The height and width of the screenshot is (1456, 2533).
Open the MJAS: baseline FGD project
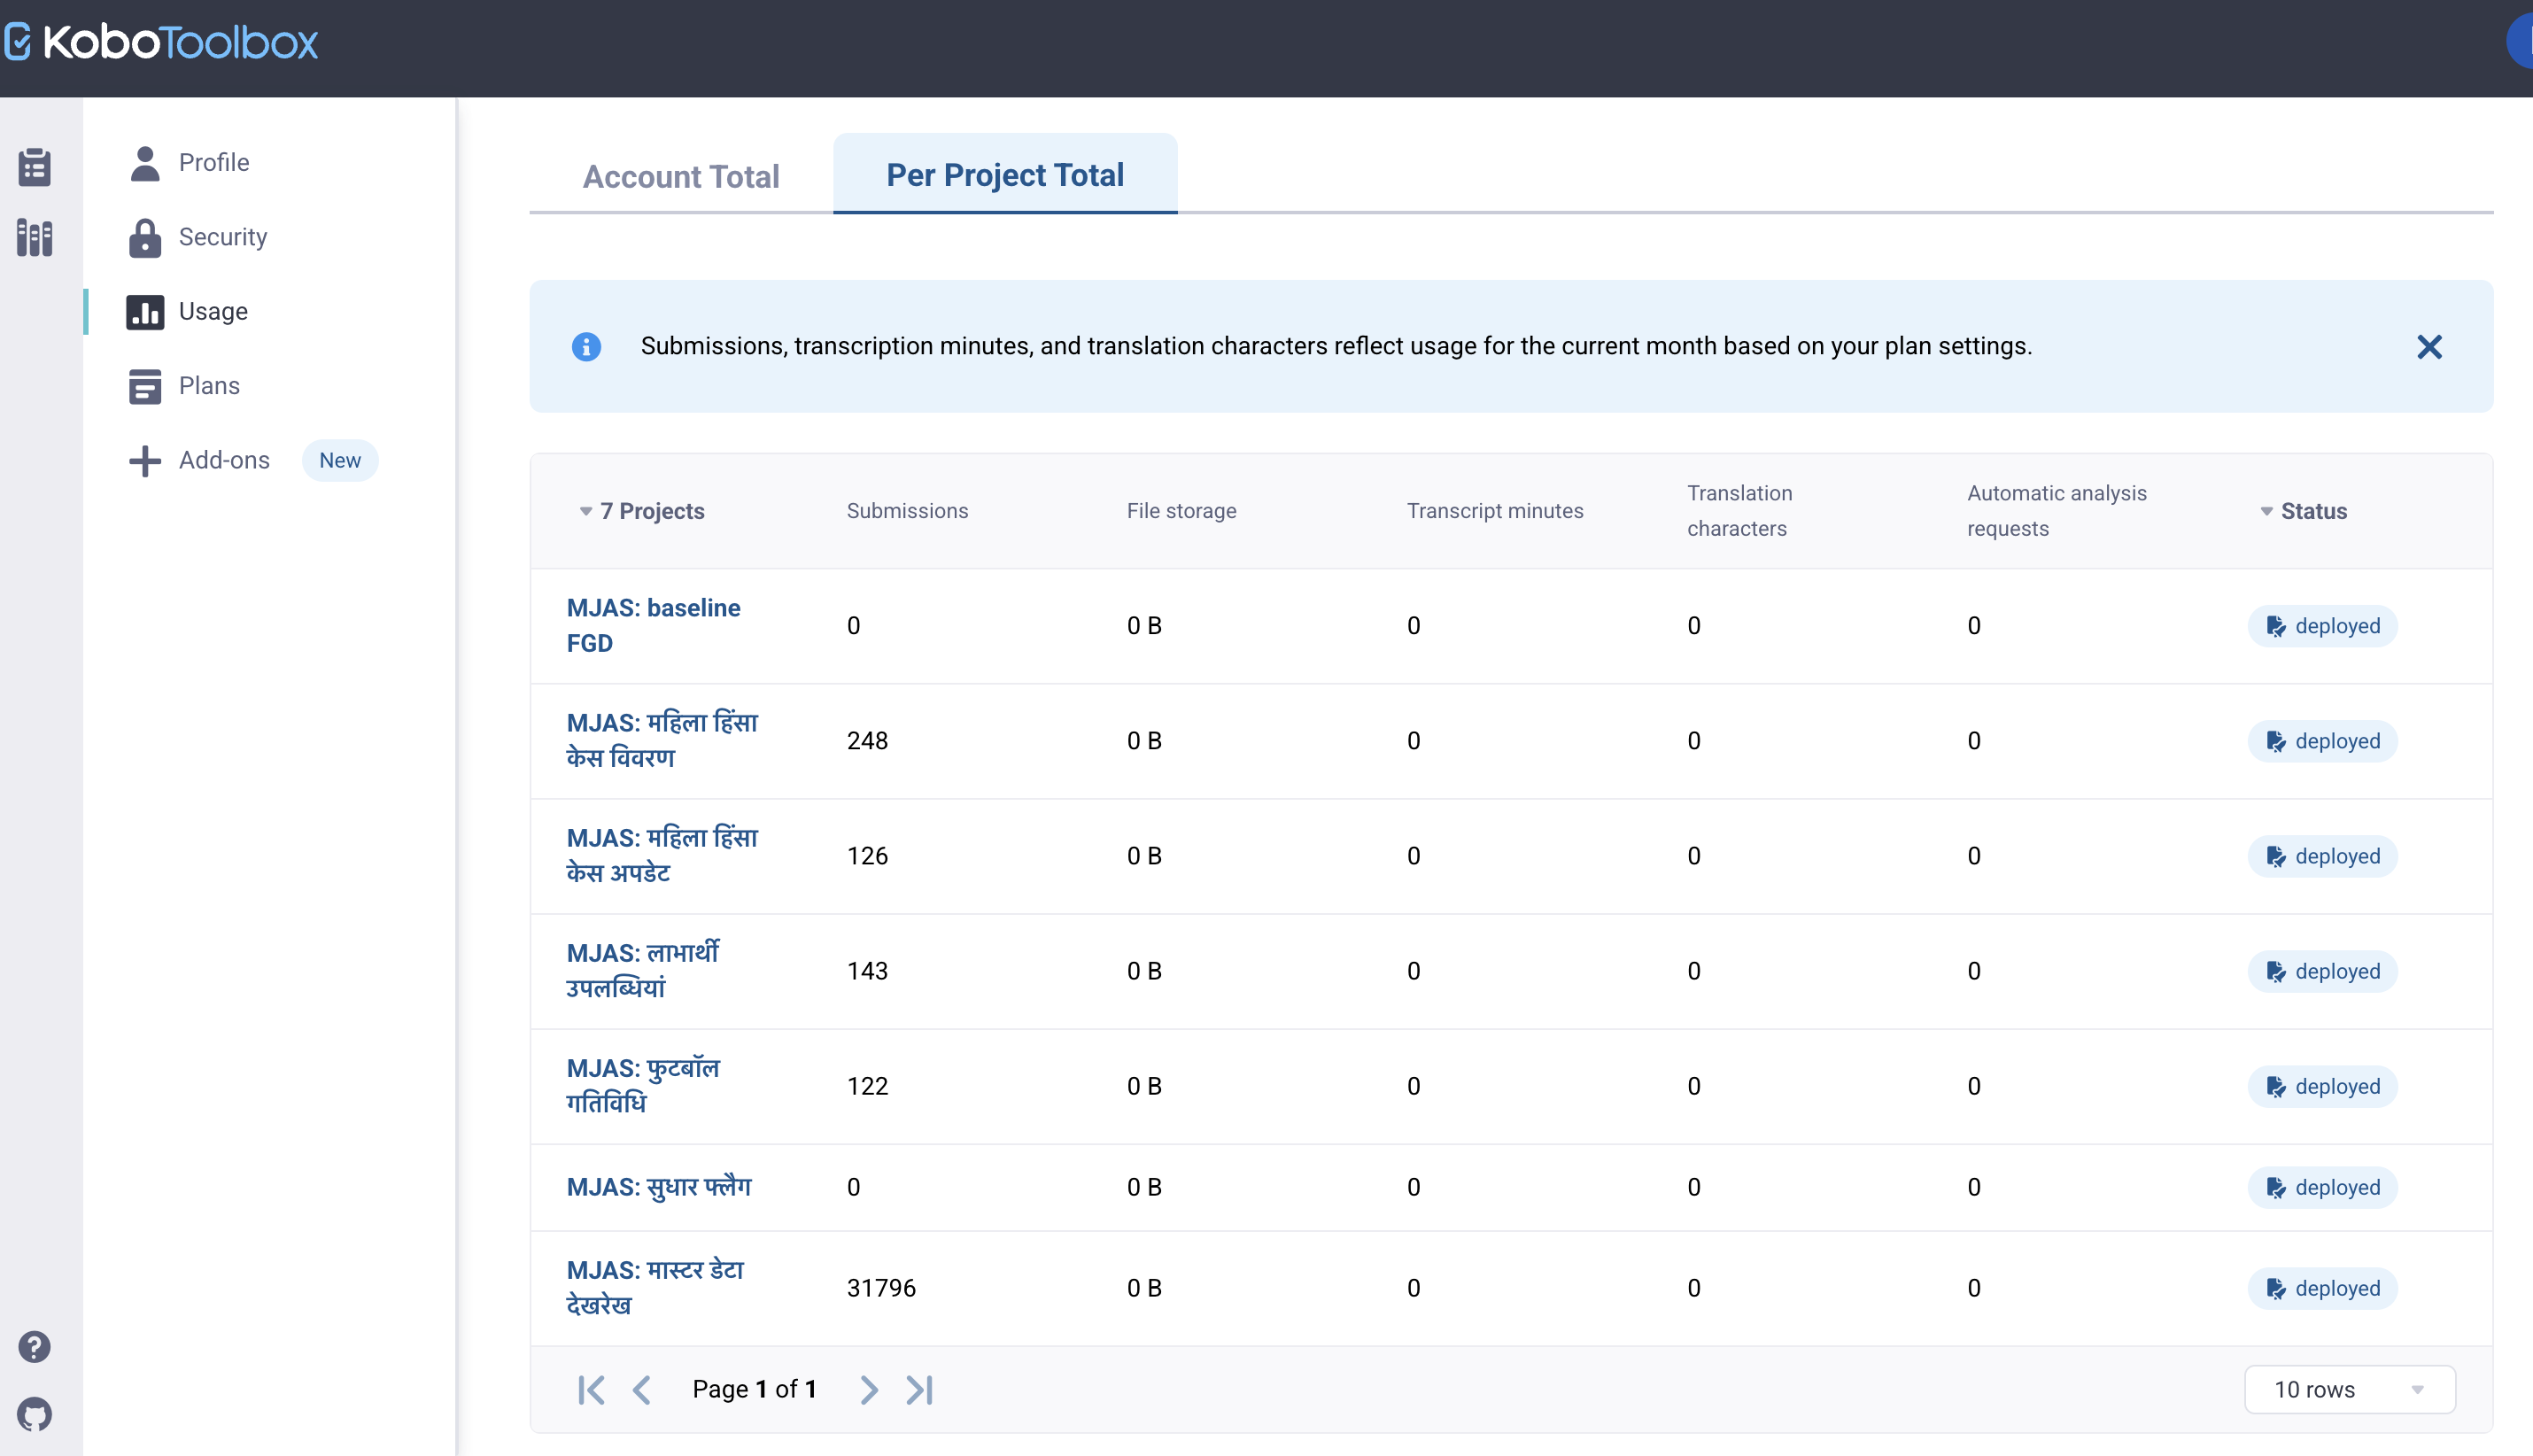(653, 625)
